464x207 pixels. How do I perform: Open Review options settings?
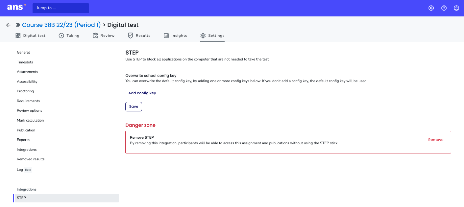click(30, 110)
